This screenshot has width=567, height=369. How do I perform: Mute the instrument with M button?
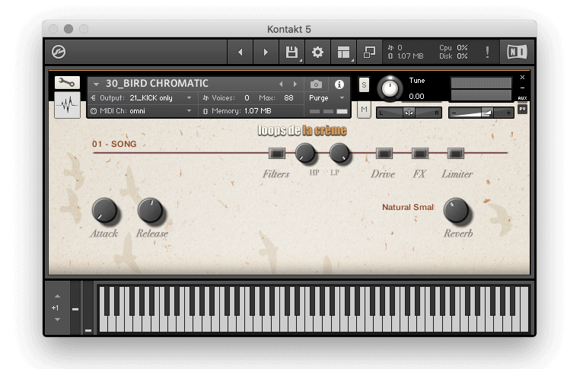click(x=364, y=109)
